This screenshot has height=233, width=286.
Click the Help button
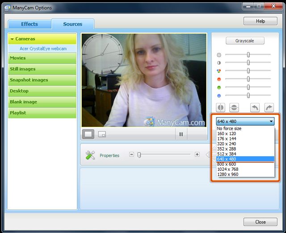coord(260,21)
